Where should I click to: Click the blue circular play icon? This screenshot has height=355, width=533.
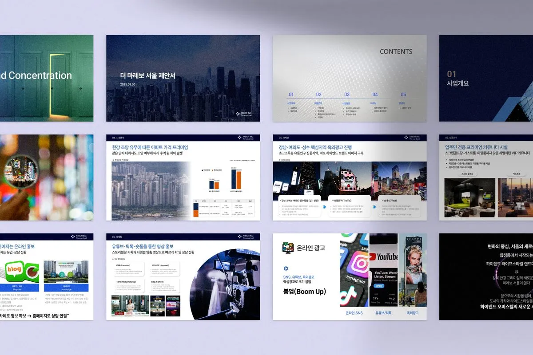[x=286, y=268]
